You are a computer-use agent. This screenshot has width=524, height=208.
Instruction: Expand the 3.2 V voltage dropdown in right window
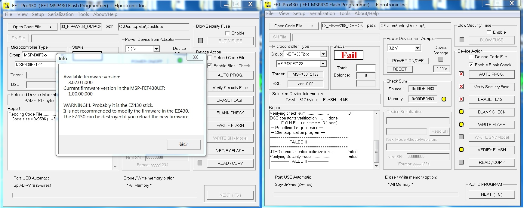click(418, 48)
